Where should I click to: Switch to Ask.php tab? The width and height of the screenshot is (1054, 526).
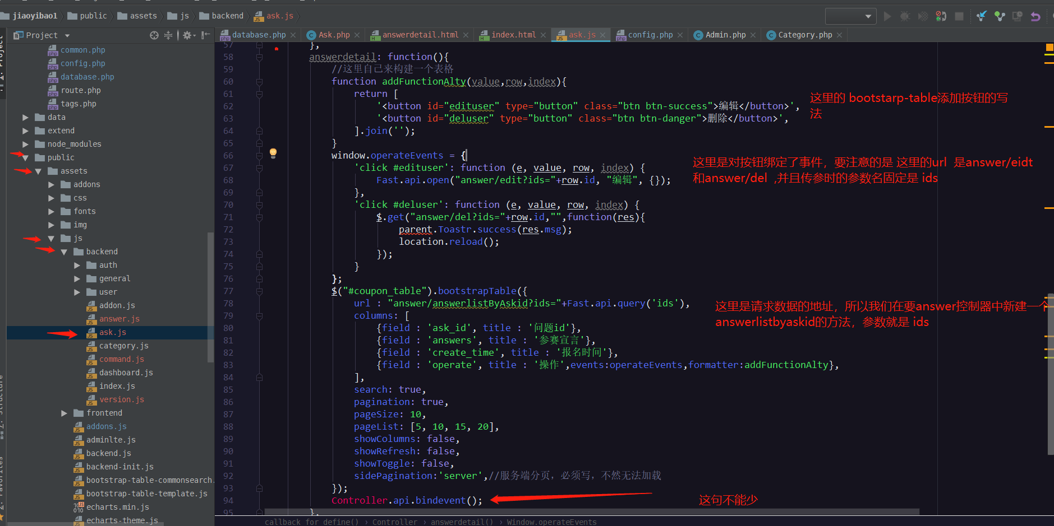[x=334, y=35]
